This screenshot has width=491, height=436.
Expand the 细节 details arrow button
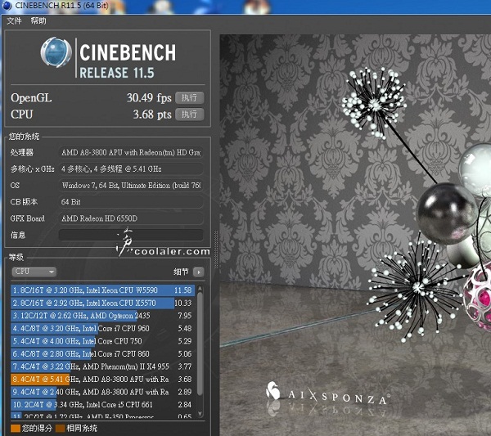(x=199, y=272)
